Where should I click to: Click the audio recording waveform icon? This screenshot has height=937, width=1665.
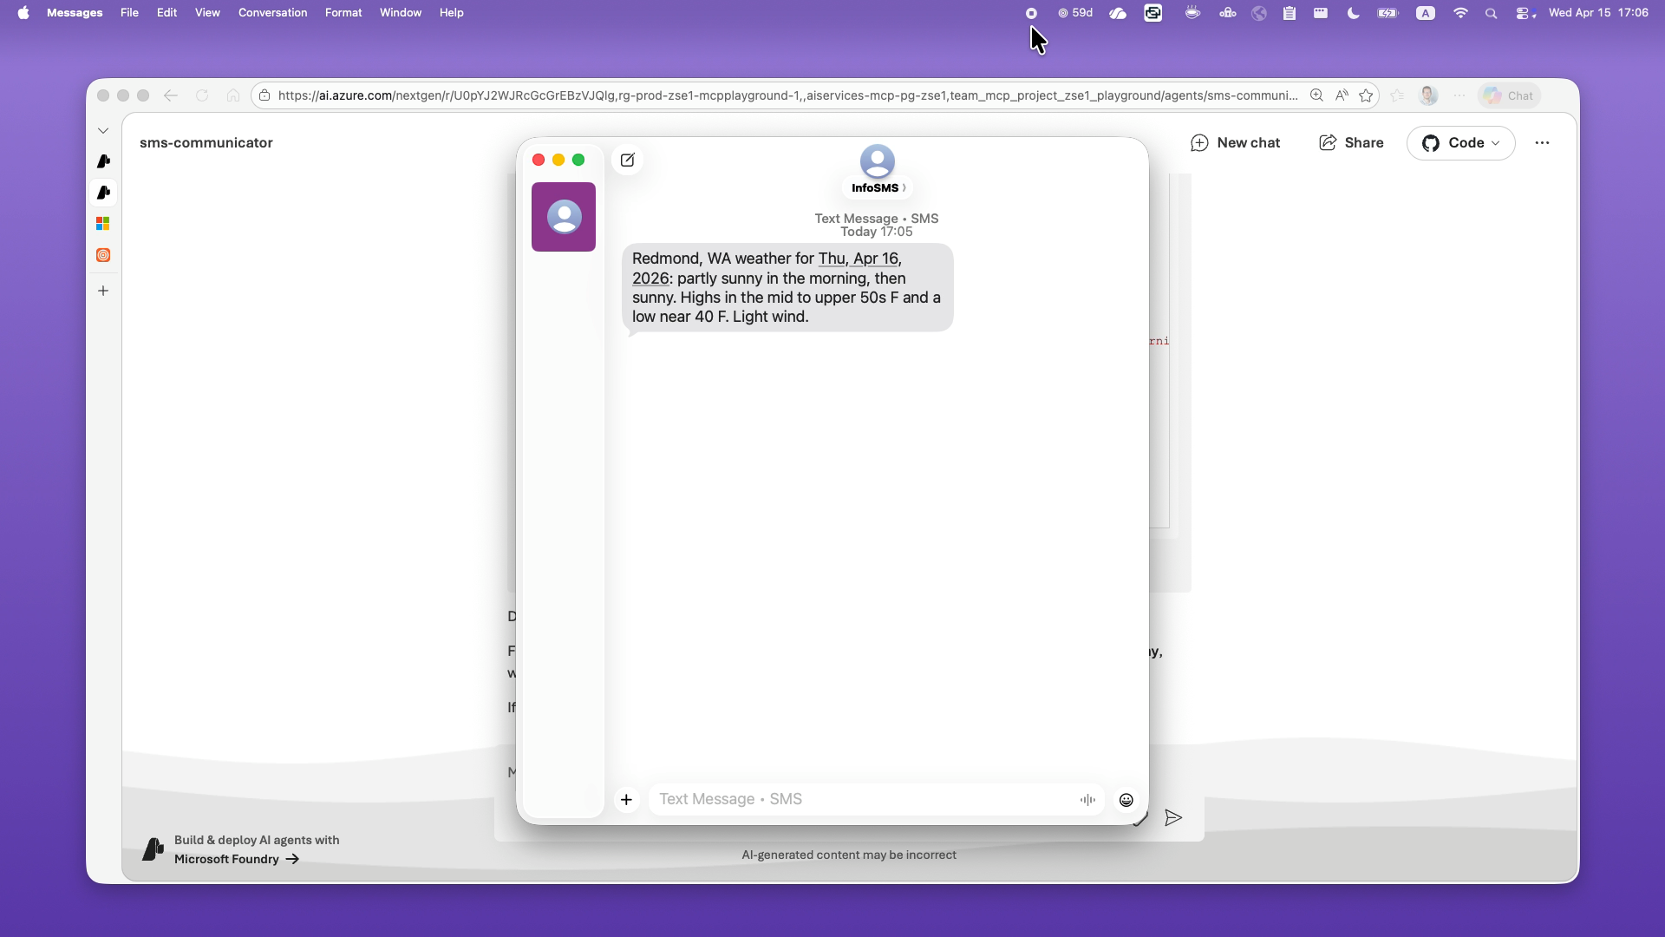(x=1087, y=800)
